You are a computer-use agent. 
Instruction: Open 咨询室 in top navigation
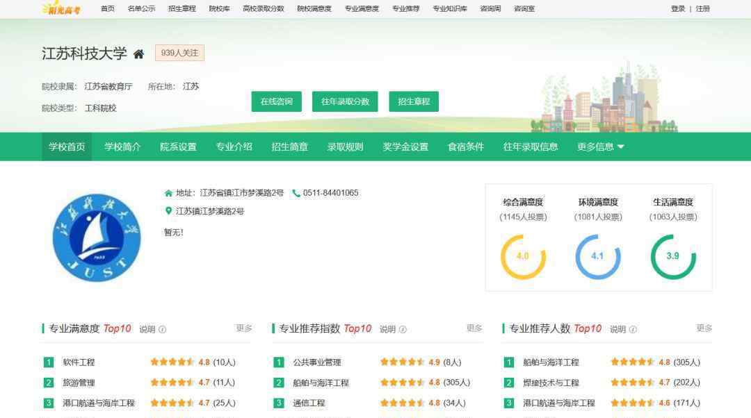coord(524,8)
